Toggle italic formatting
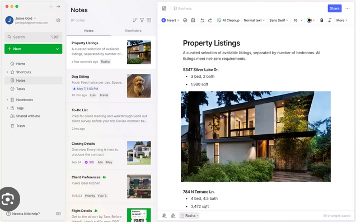 click(x=330, y=20)
